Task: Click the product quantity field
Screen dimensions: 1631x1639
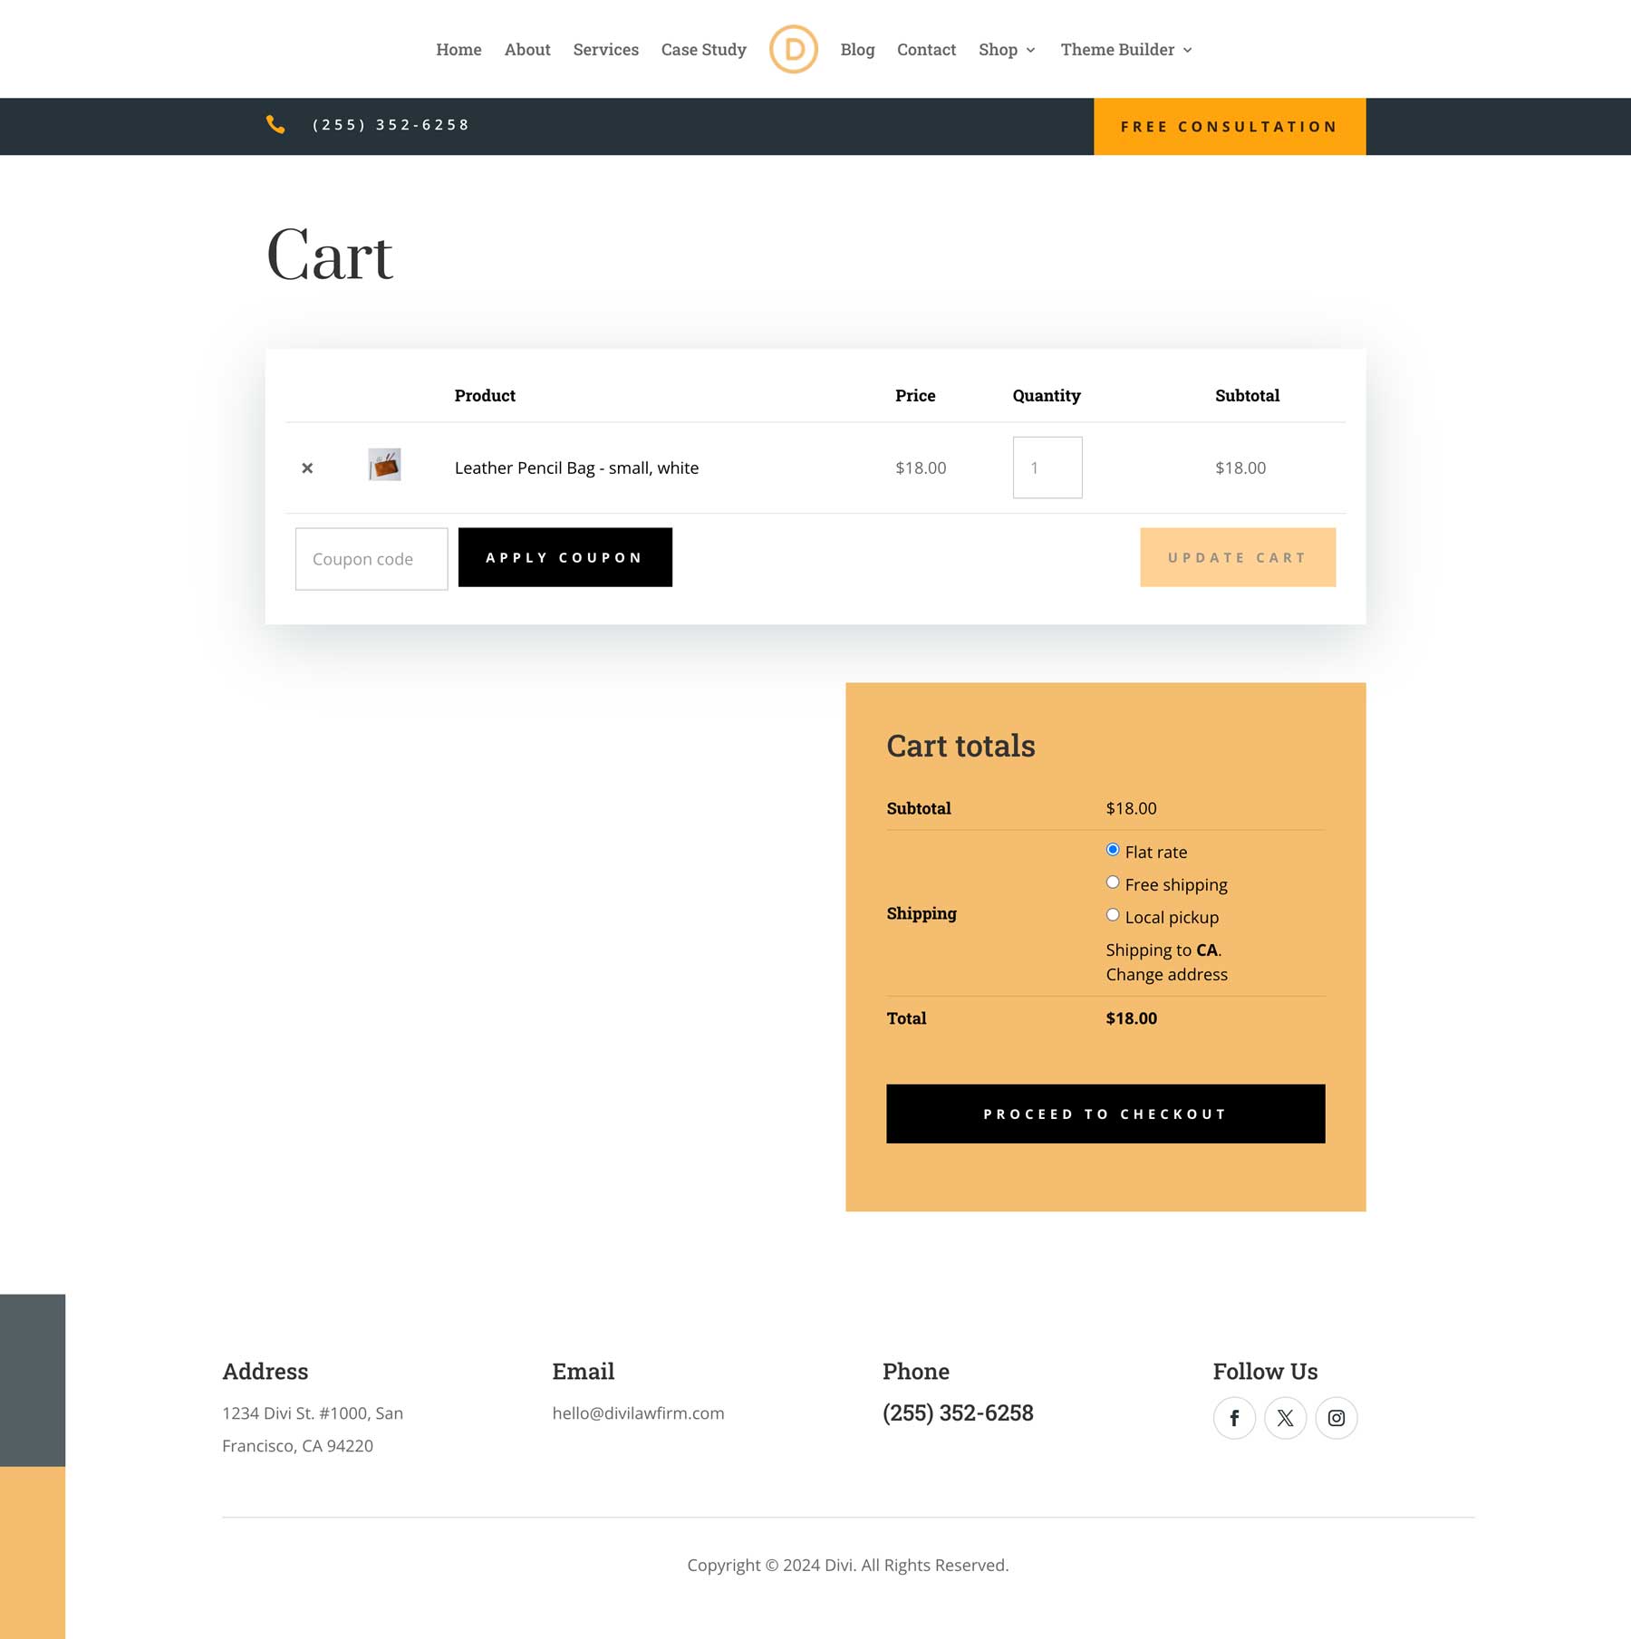Action: click(1047, 468)
